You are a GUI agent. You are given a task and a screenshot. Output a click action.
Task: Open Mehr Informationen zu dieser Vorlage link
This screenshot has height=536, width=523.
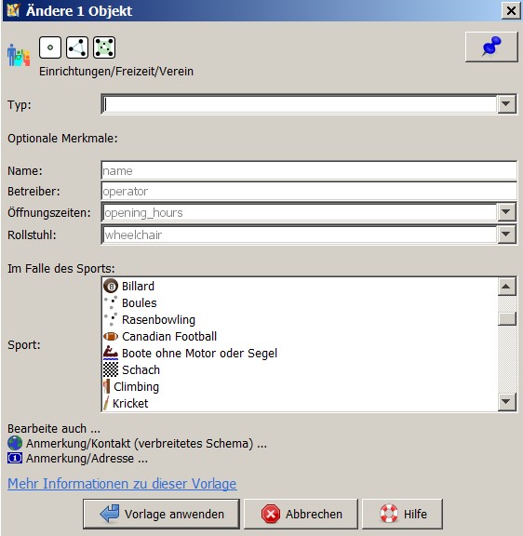(x=122, y=484)
